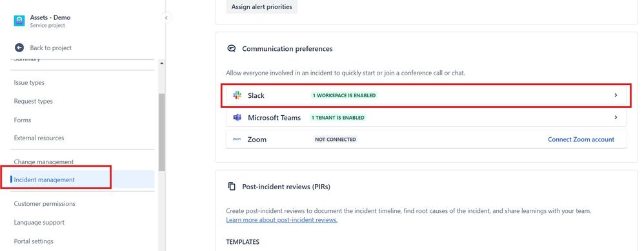Expand the Slack row chevron

pyautogui.click(x=616, y=95)
